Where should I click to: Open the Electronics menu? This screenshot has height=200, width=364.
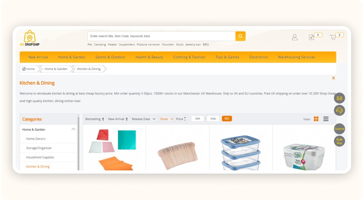(x=258, y=57)
